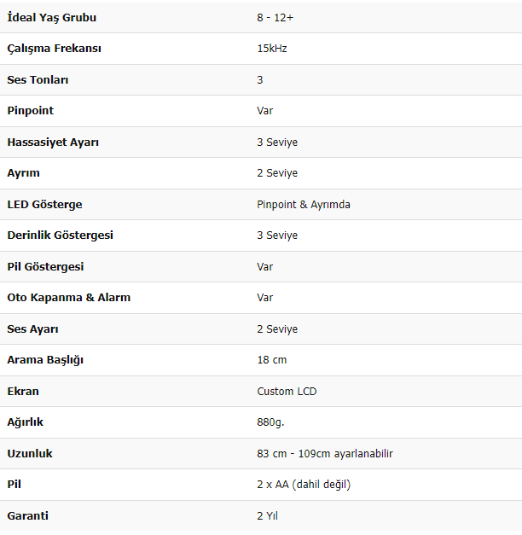Select the "18 cm" search coil value
The width and height of the screenshot is (522, 535).
(x=272, y=360)
